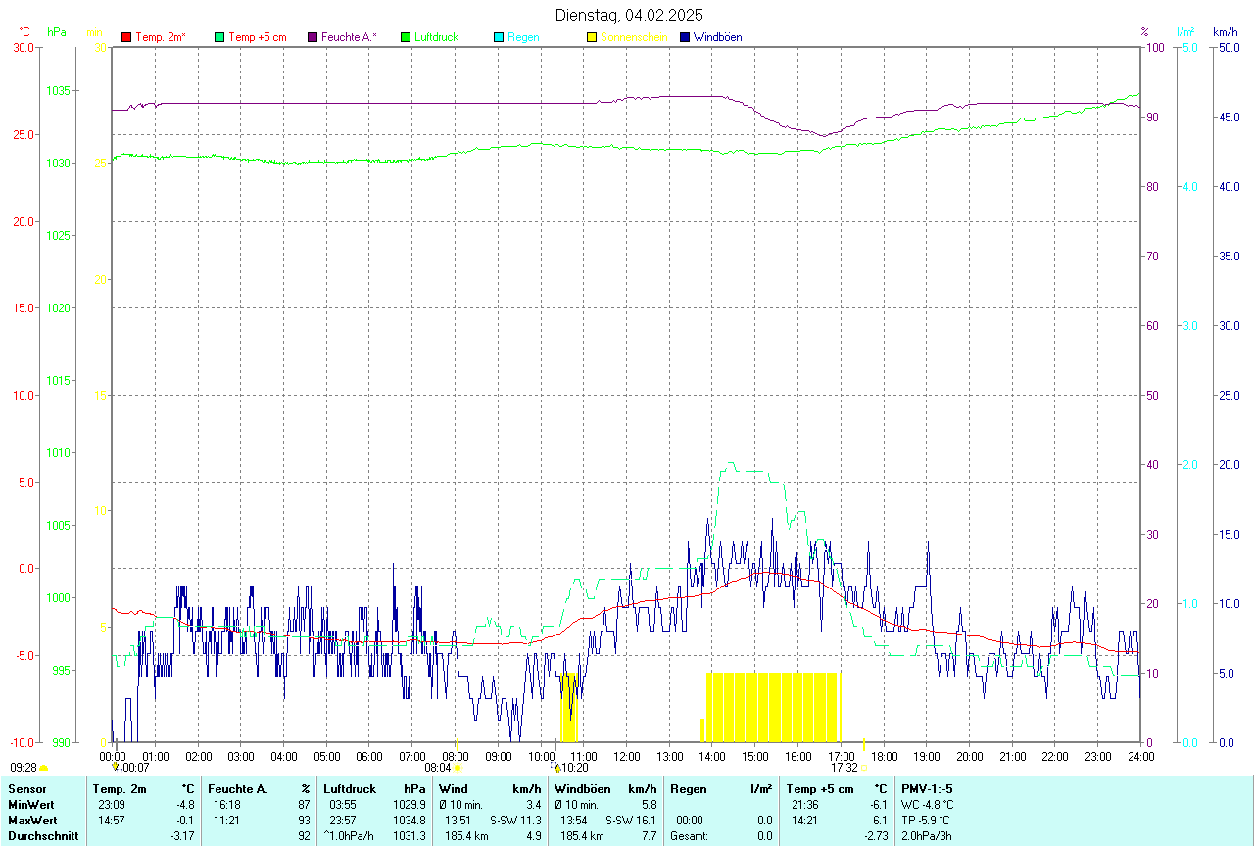
Task: Click the 'Sensor' row header
Action: click(25, 789)
